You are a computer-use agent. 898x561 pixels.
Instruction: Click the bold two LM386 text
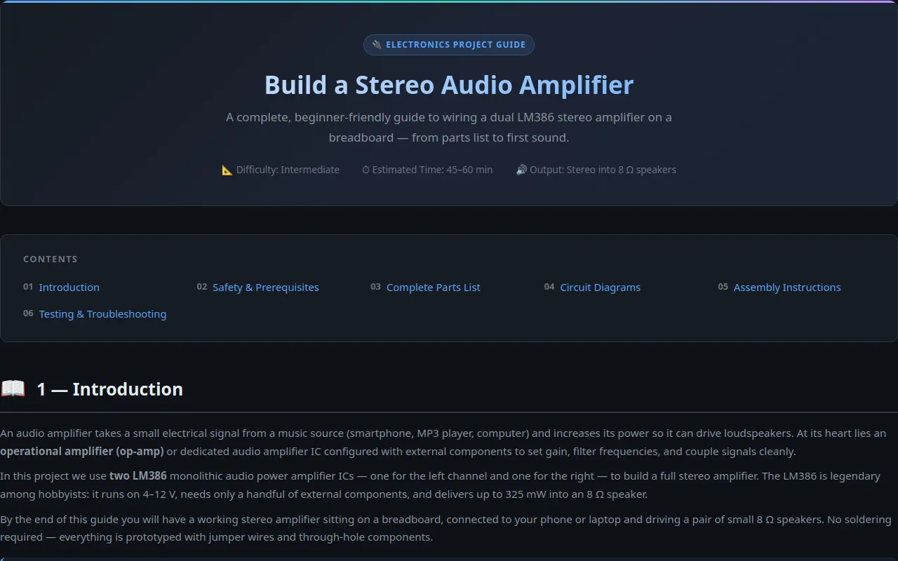pos(138,476)
